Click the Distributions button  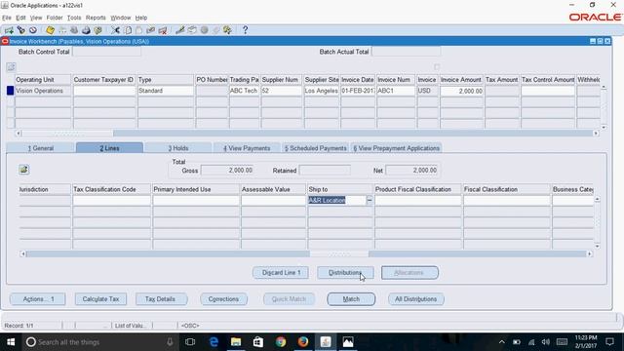pyautogui.click(x=345, y=273)
